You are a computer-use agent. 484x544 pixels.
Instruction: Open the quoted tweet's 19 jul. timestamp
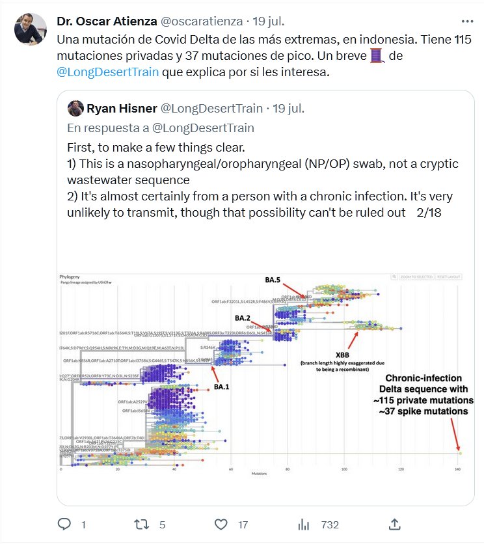coord(288,108)
